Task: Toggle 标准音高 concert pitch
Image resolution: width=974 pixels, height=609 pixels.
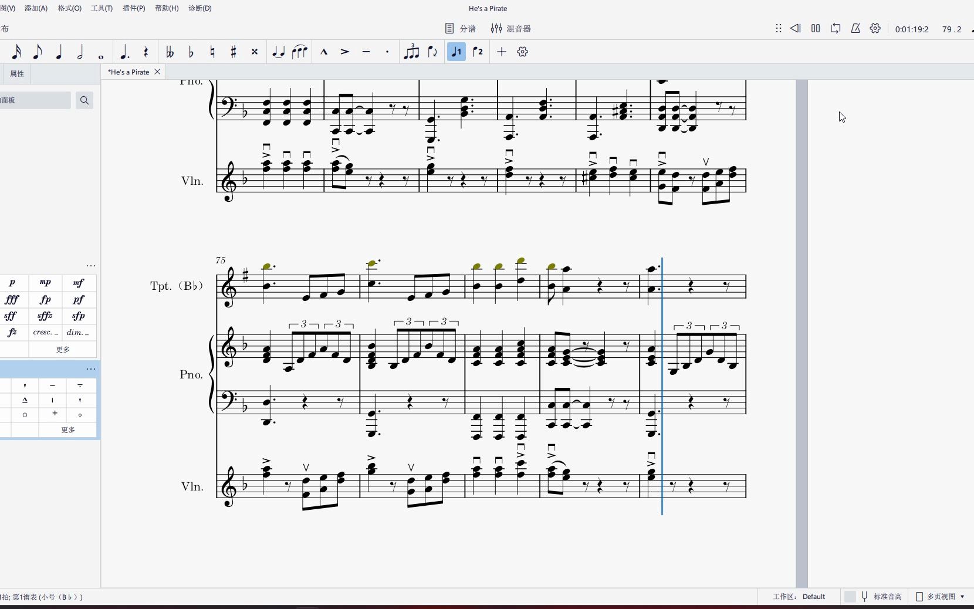Action: (x=874, y=596)
